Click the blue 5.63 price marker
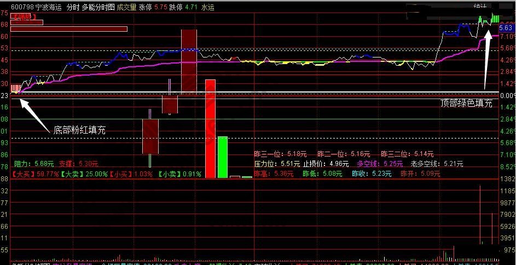 [x=506, y=28]
